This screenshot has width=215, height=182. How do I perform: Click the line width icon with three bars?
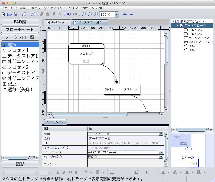(112, 172)
